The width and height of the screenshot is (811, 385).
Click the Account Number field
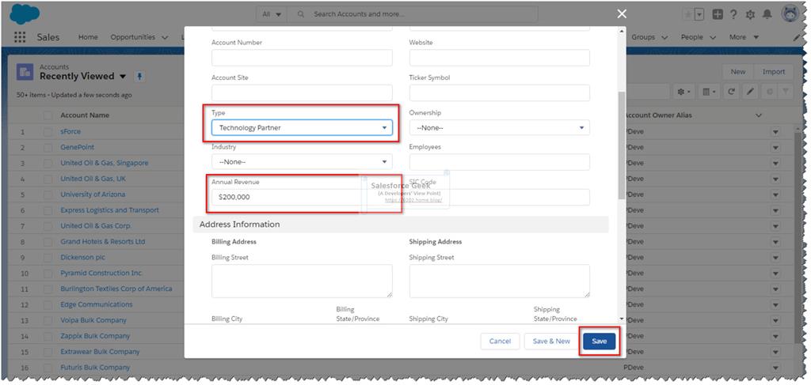coord(302,58)
